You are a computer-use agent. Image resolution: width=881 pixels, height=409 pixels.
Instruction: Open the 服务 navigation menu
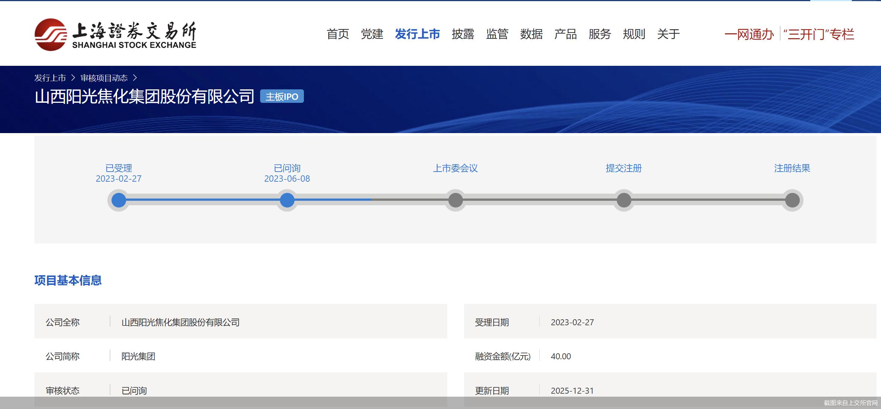(600, 34)
